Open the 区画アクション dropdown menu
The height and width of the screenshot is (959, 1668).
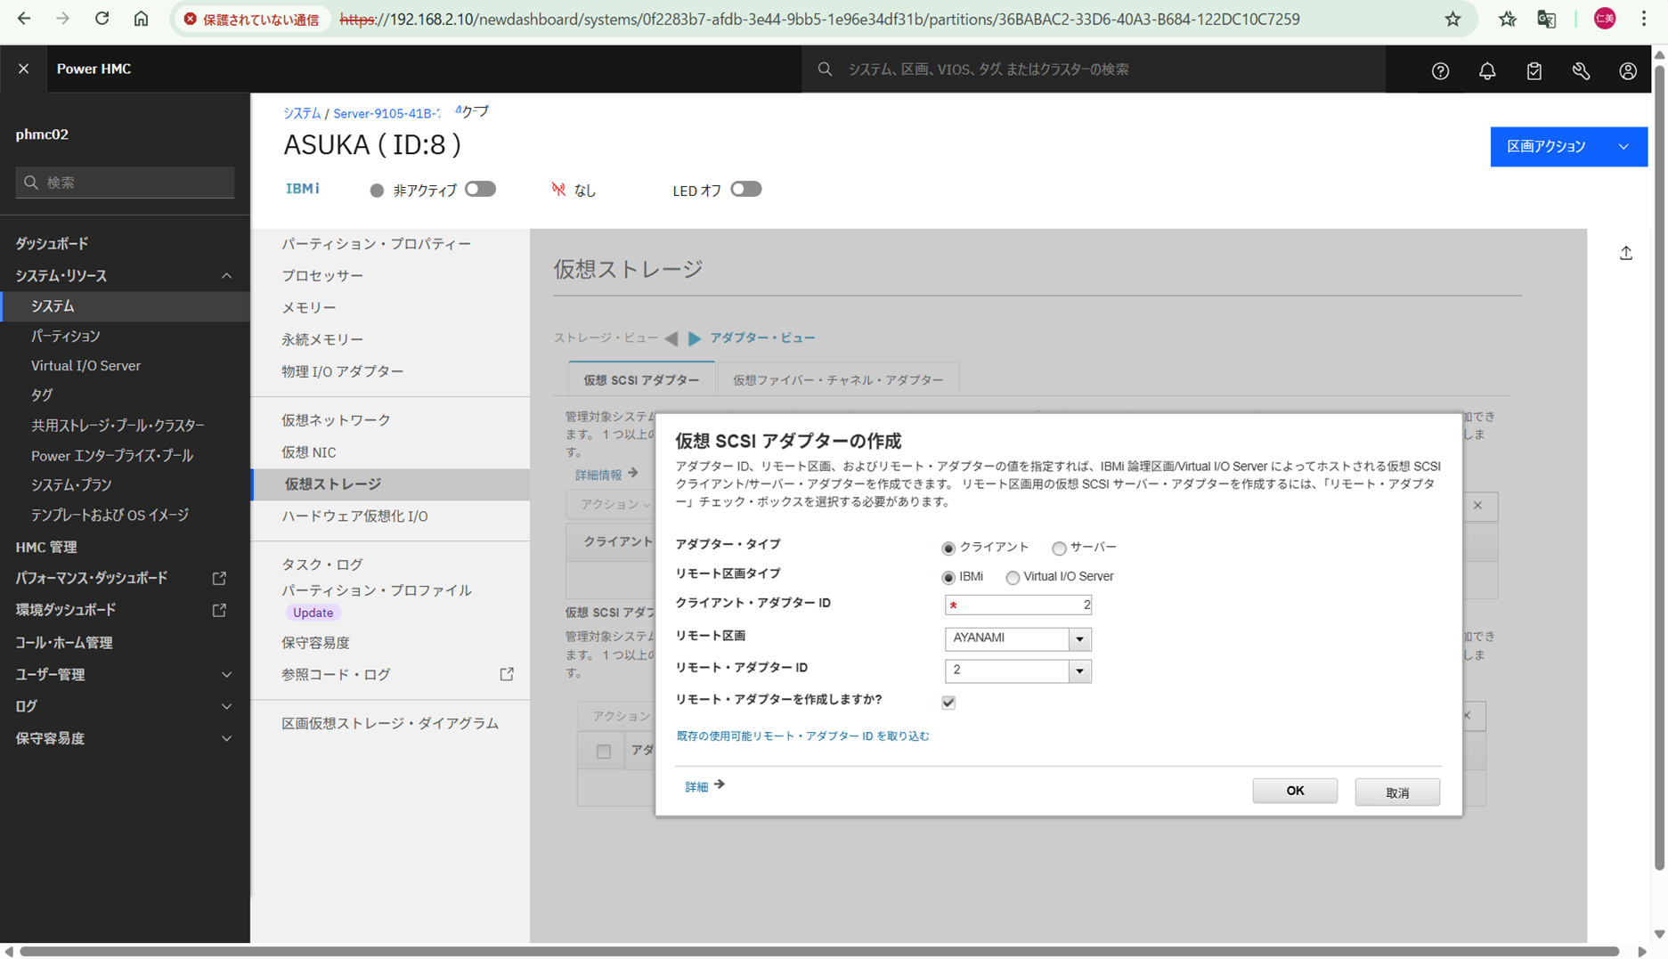pos(1568,146)
